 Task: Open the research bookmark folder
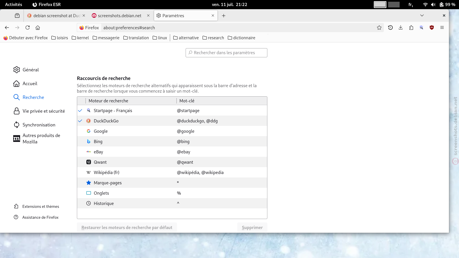point(213,38)
